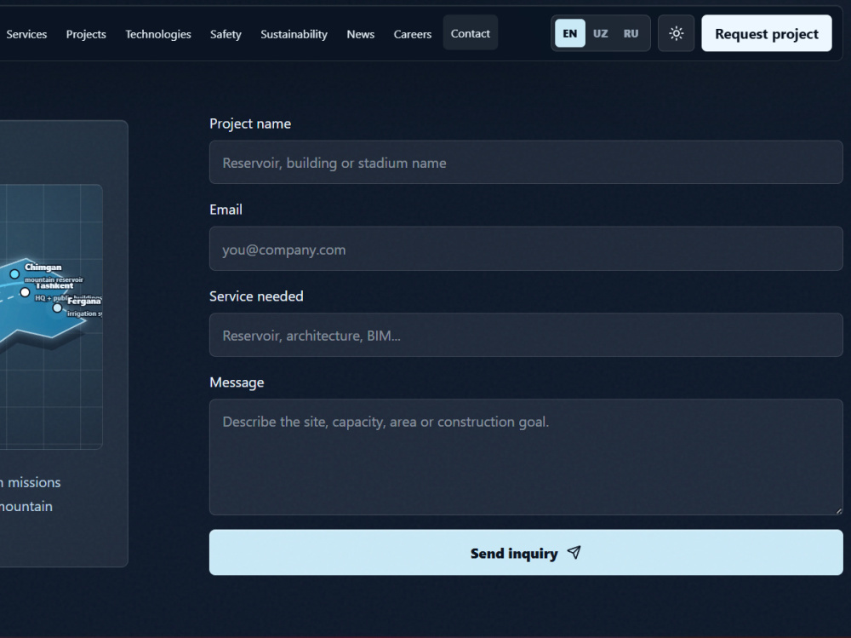Focus the Email input field
The image size is (851, 638).
(x=526, y=249)
